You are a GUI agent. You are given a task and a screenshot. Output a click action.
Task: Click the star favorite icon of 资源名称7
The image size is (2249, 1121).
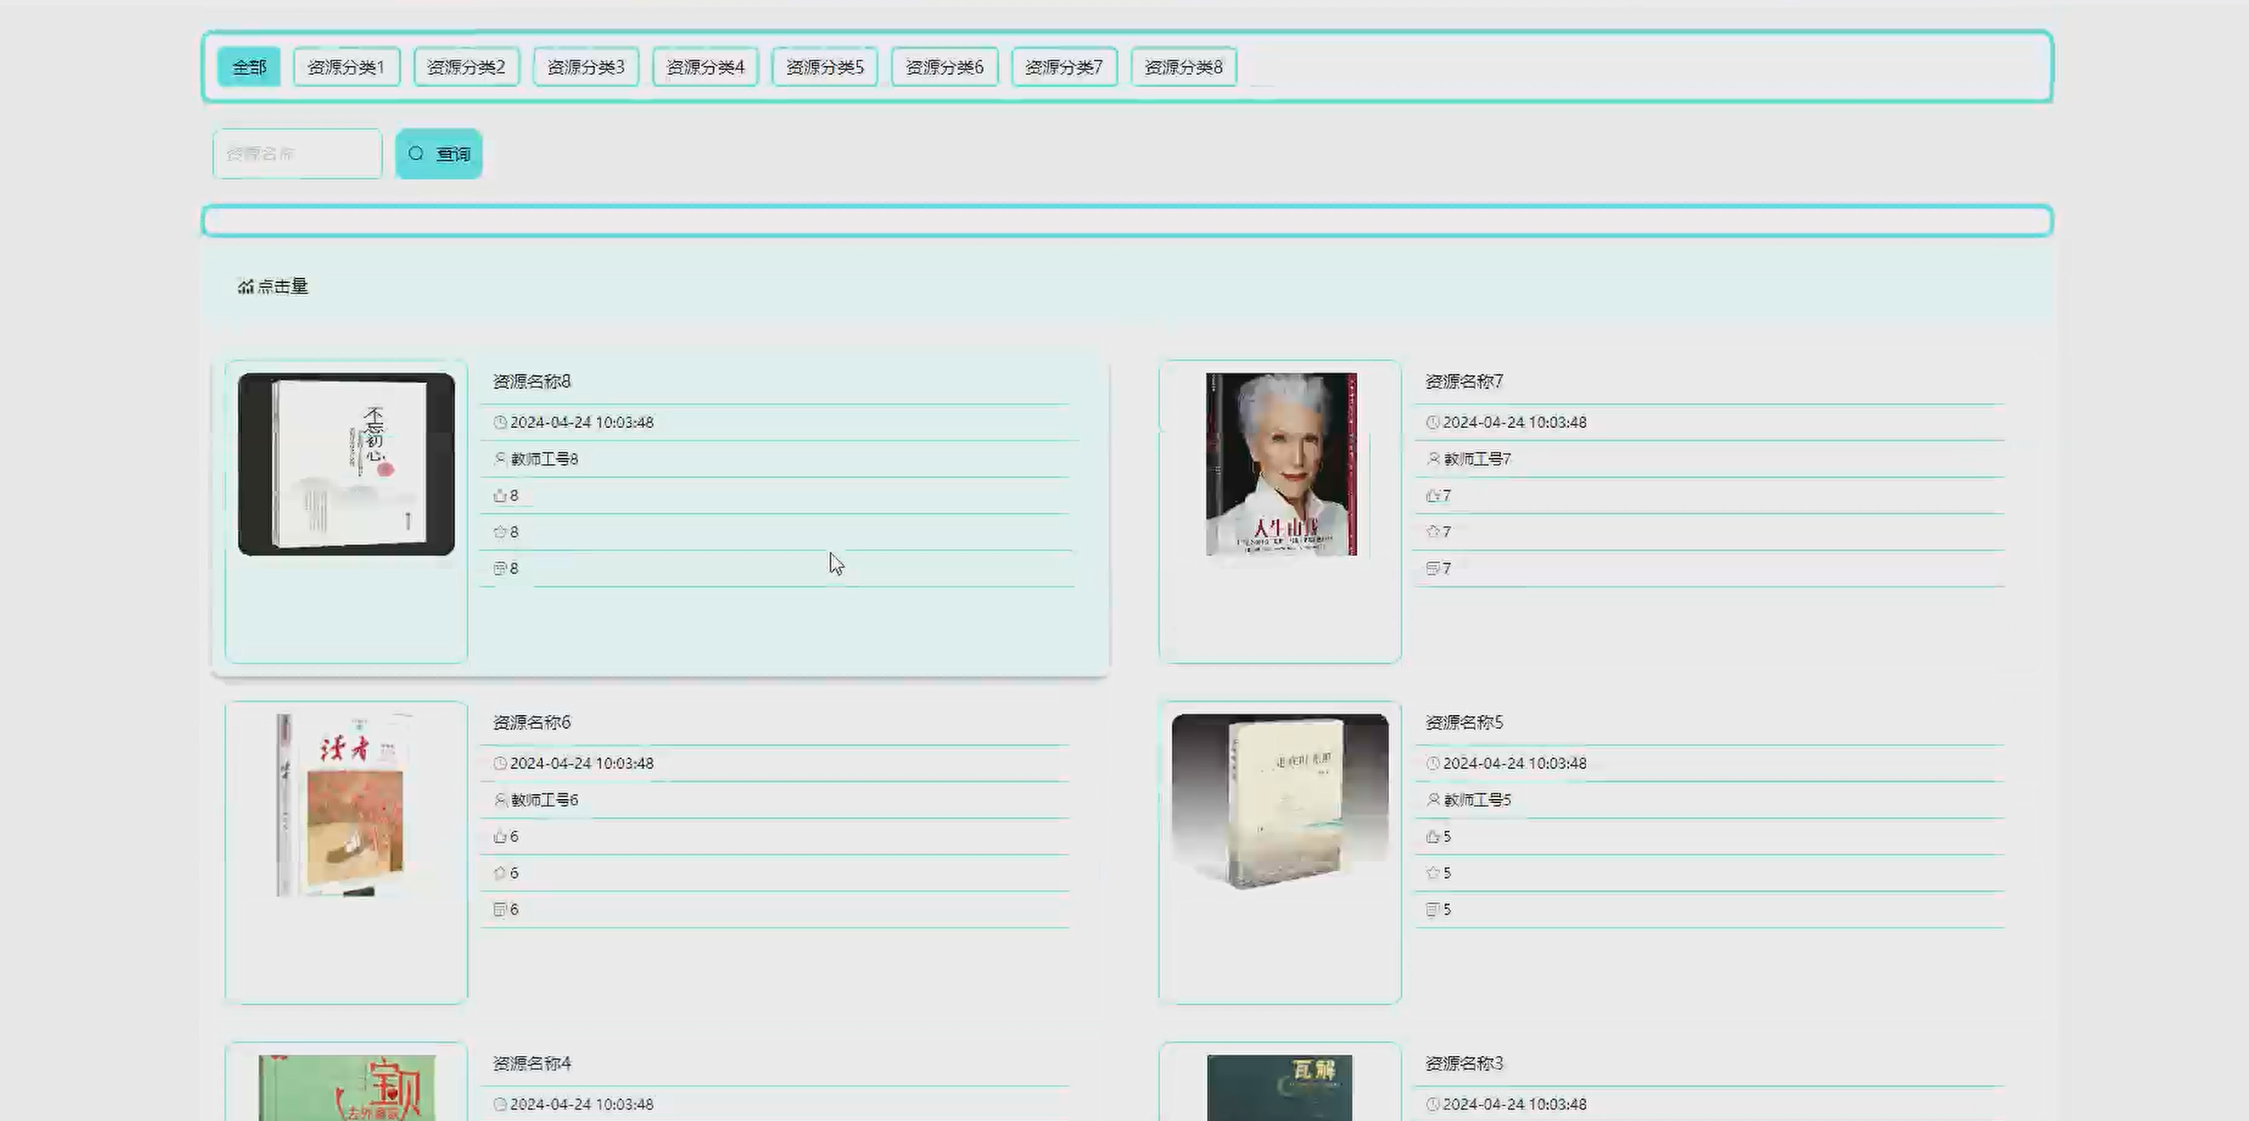coord(1433,532)
